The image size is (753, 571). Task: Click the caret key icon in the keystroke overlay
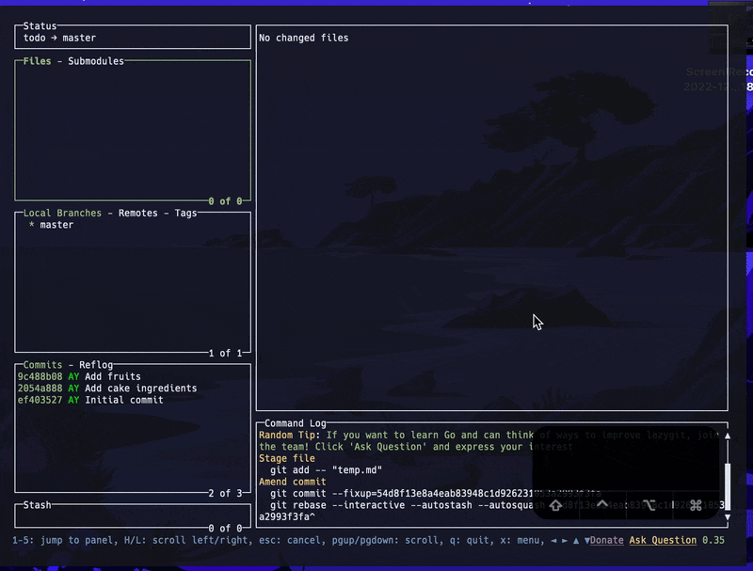[601, 505]
